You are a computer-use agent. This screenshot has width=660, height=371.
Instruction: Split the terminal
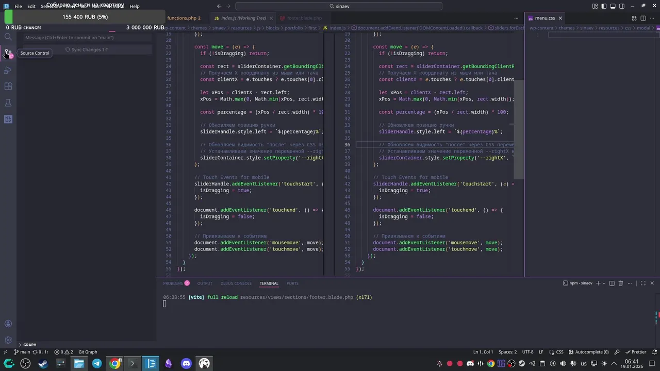[x=612, y=283]
